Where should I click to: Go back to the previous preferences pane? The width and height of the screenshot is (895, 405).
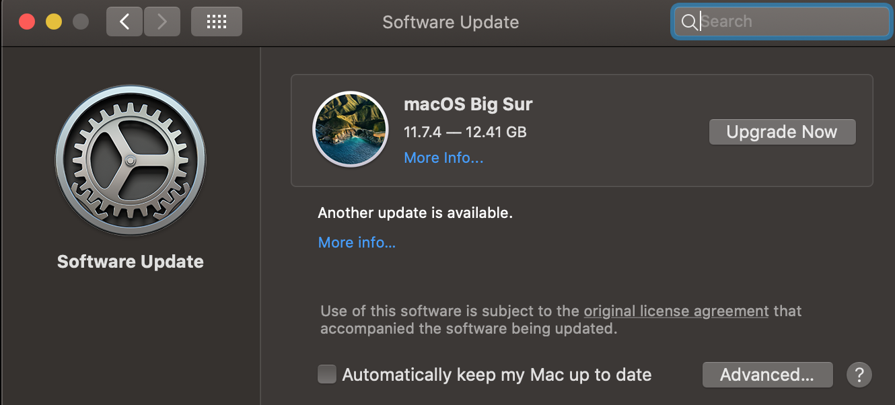pyautogui.click(x=124, y=22)
